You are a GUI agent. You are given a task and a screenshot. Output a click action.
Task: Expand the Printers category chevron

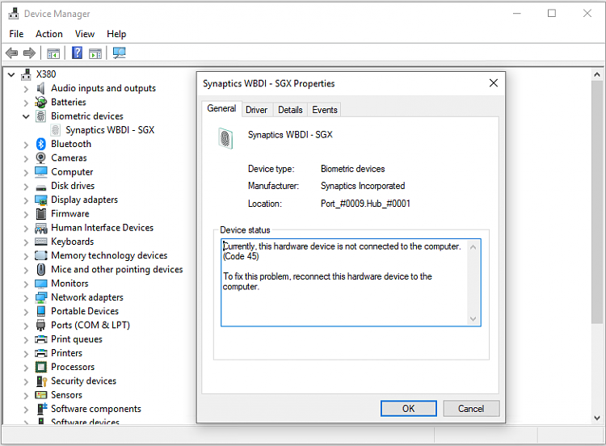[x=26, y=354]
